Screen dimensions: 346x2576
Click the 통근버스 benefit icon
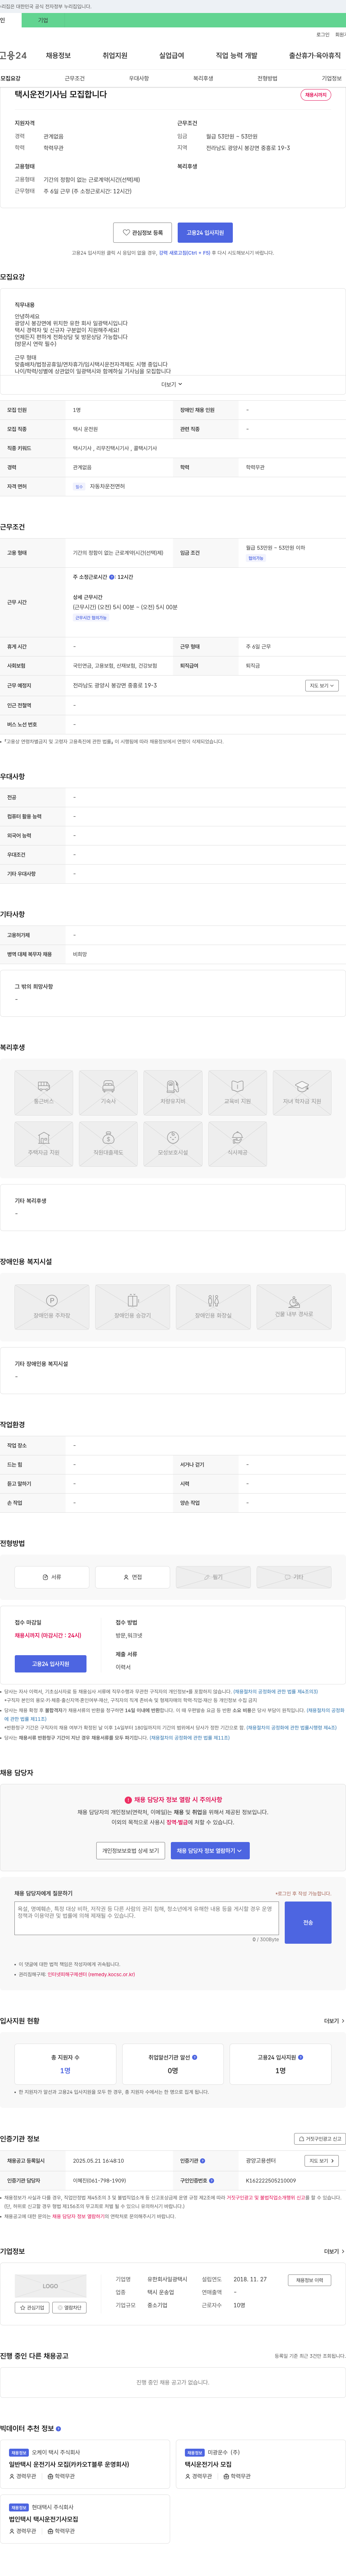[x=44, y=1093]
